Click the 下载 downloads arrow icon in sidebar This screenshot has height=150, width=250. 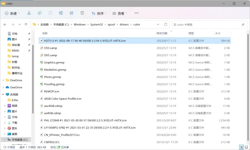coord(9,123)
